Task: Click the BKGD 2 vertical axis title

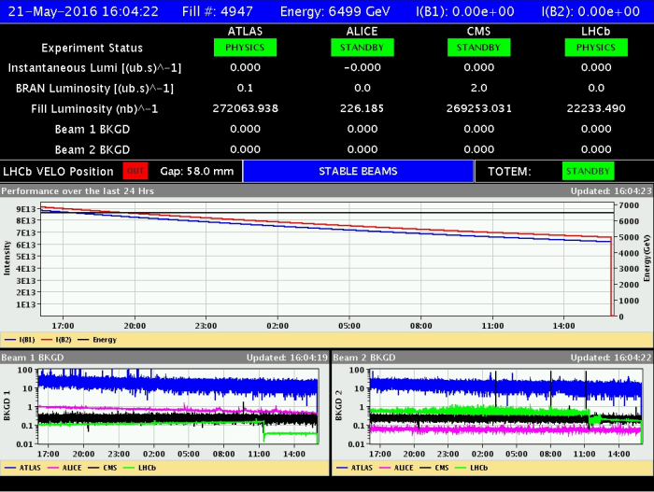Action: (338, 406)
